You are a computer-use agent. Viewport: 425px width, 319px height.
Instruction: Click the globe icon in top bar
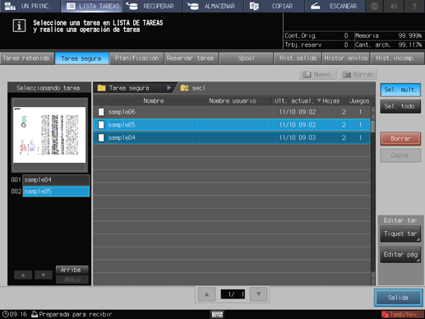[374, 6]
